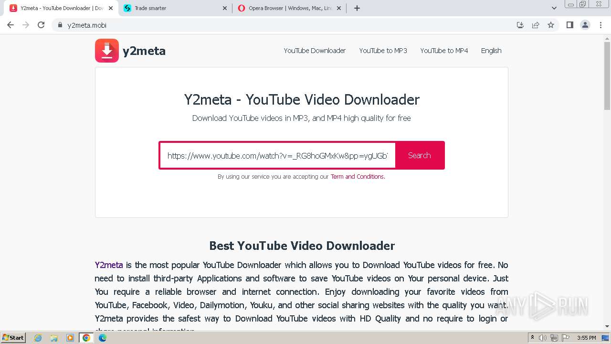
Task: Switch to the Trade smarter tab
Action: [x=175, y=8]
